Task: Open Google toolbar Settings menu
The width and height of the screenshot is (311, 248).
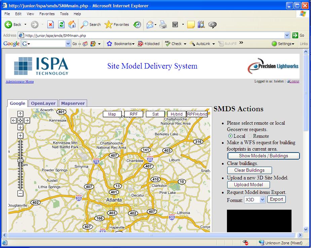Action: [x=283, y=44]
